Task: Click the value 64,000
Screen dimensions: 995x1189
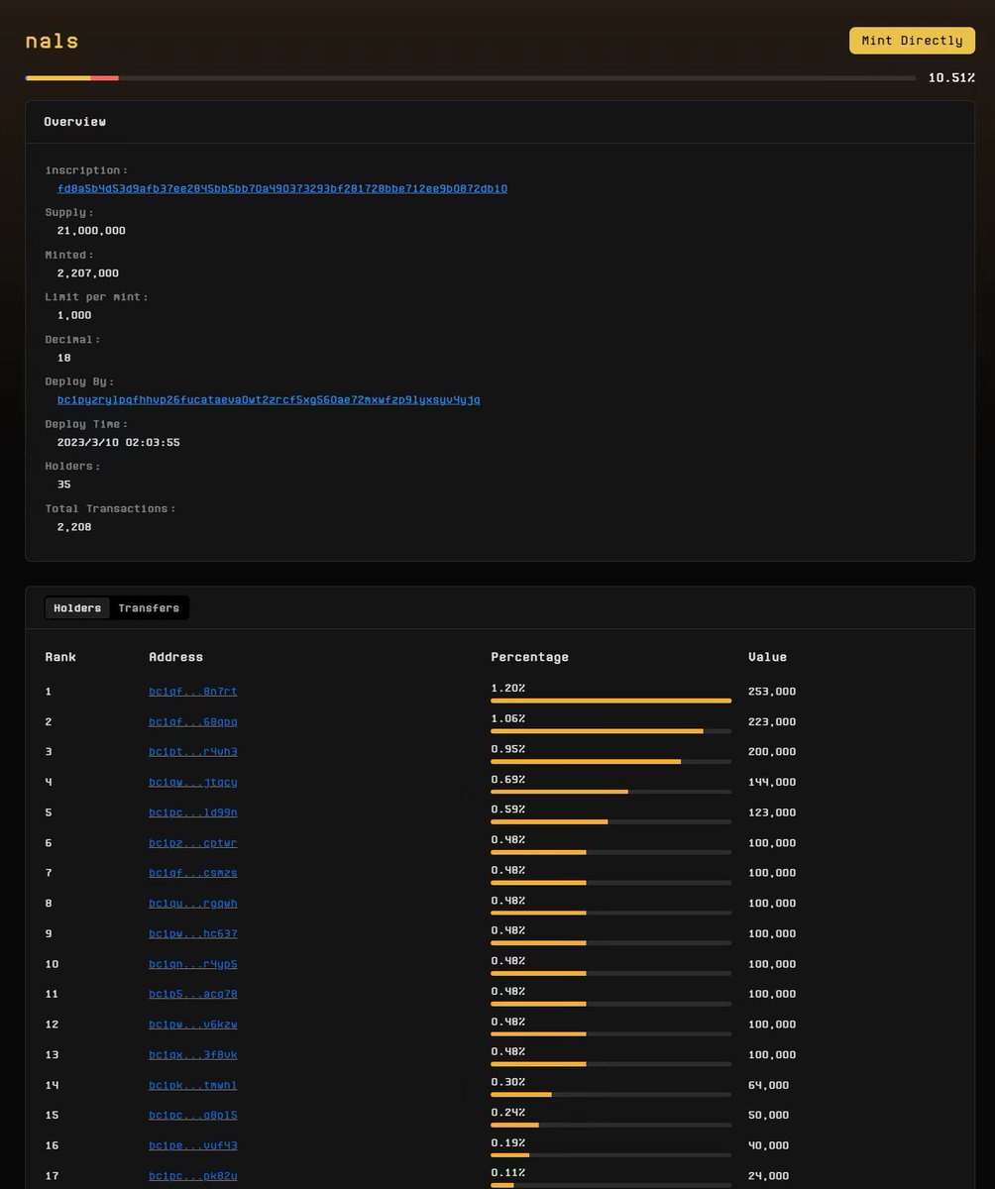Action: (769, 1085)
